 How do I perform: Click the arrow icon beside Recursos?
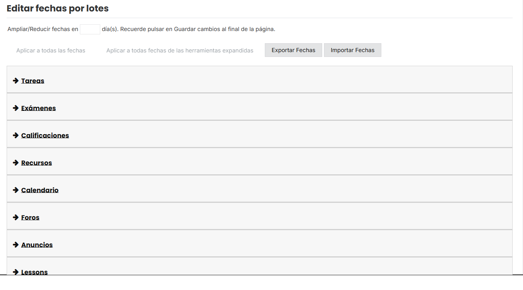[16, 163]
